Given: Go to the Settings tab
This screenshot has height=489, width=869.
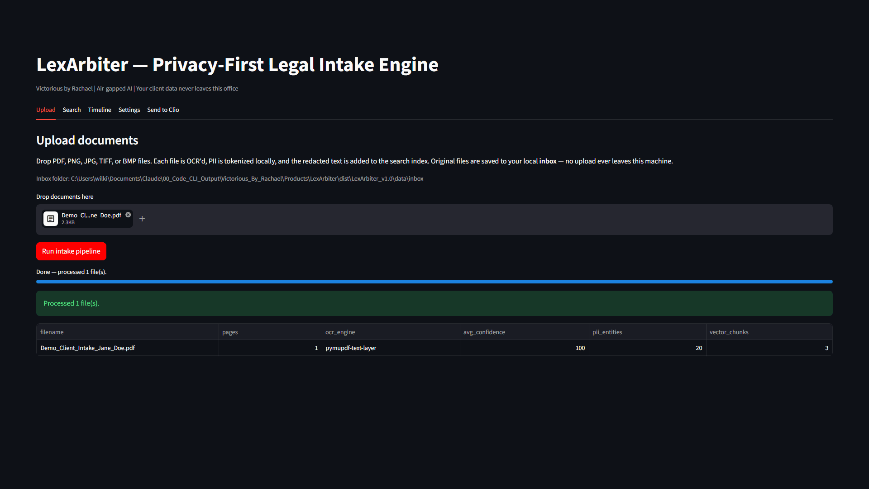Looking at the screenshot, I should (129, 110).
